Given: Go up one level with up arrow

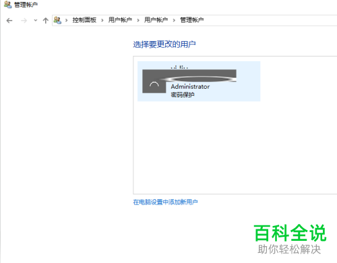Looking at the screenshot, I should [46, 21].
